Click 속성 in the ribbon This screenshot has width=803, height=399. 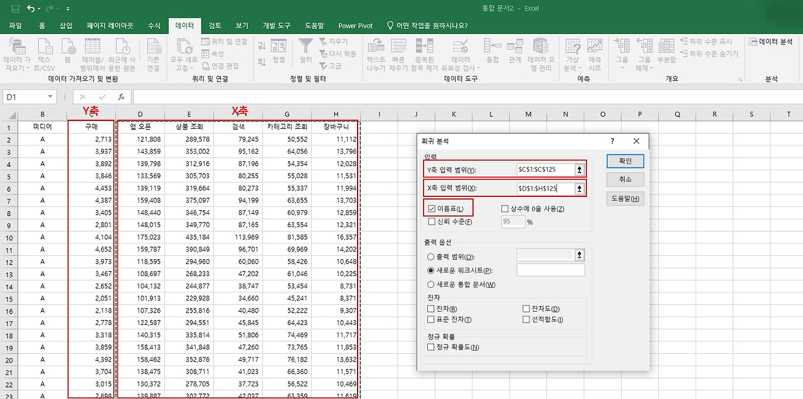(213, 54)
